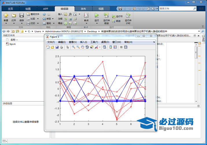
Task: Click the New (新建) file icon
Action: pyautogui.click(x=6, y=15)
